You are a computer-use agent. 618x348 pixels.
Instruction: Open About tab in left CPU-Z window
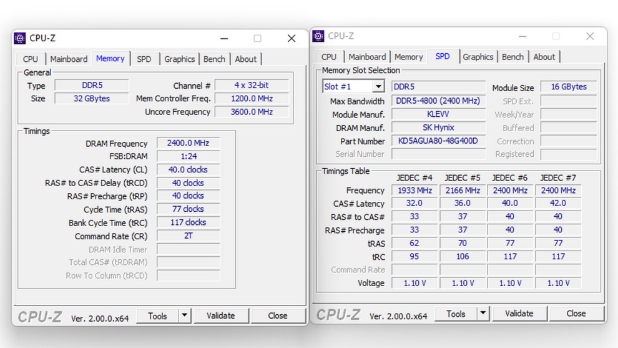[x=245, y=59]
